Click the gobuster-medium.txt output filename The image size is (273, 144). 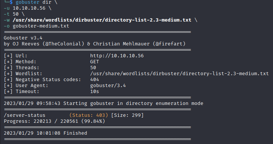coord(41,26)
